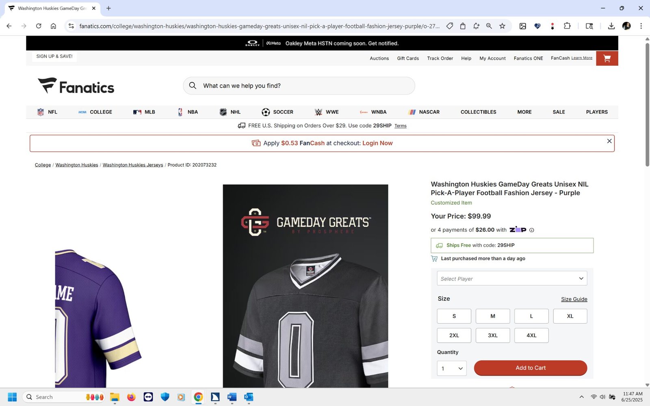Open Chrome downloads icon

611,26
